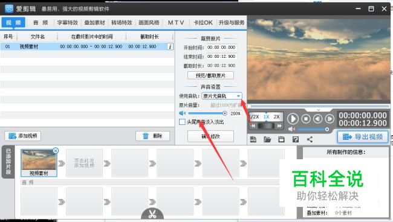Click the 导出视频 button

click(363, 137)
